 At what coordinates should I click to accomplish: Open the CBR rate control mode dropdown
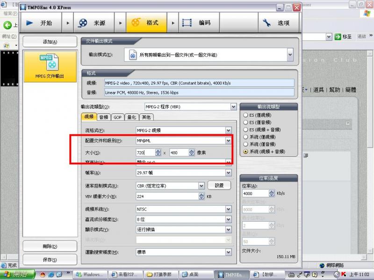click(x=201, y=186)
